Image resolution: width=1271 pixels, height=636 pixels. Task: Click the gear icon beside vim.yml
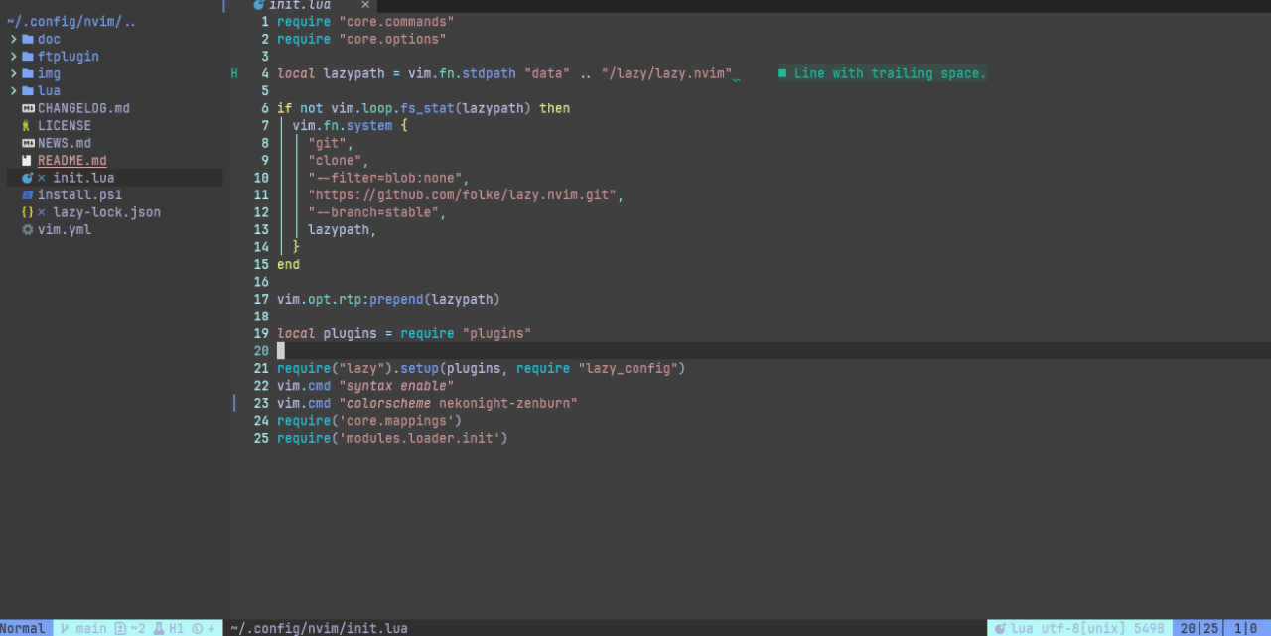[28, 230]
